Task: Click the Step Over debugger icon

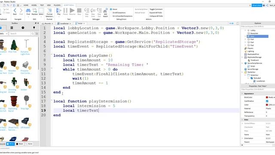Action: point(93,10)
